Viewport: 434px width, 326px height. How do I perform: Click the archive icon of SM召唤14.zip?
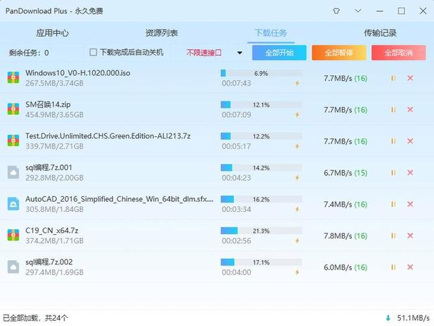tap(13, 110)
